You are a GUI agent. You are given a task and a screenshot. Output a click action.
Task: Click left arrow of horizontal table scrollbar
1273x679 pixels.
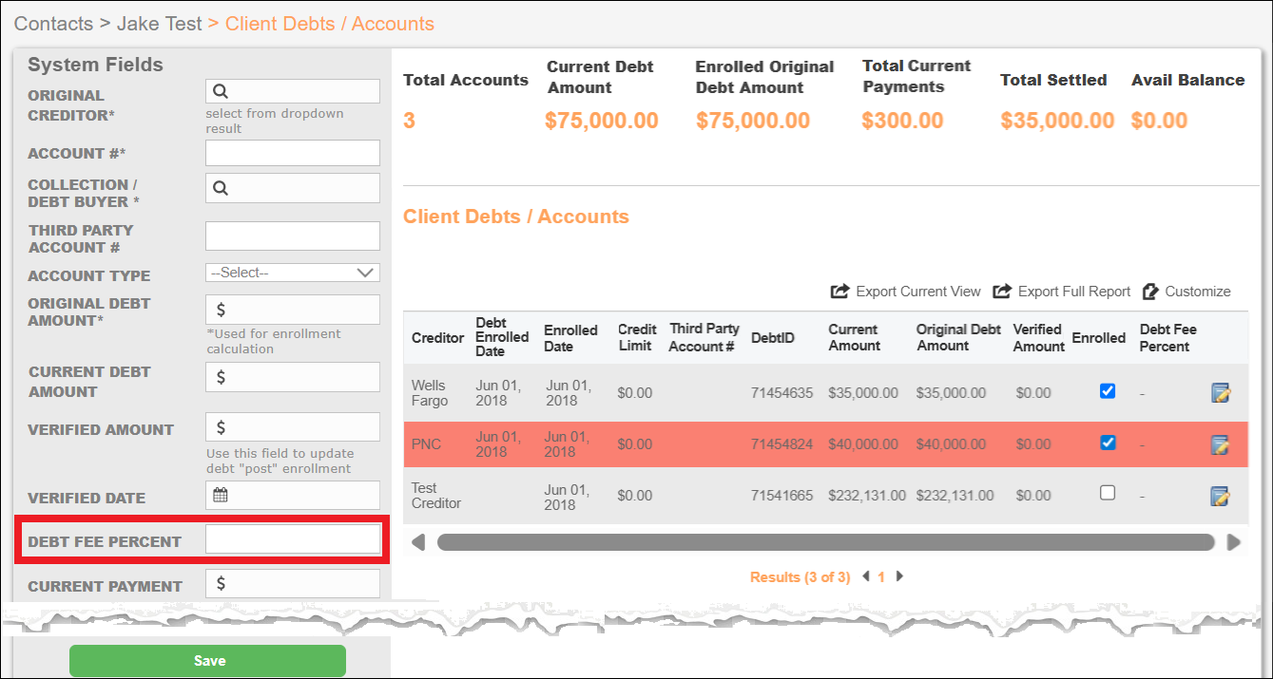tap(418, 542)
